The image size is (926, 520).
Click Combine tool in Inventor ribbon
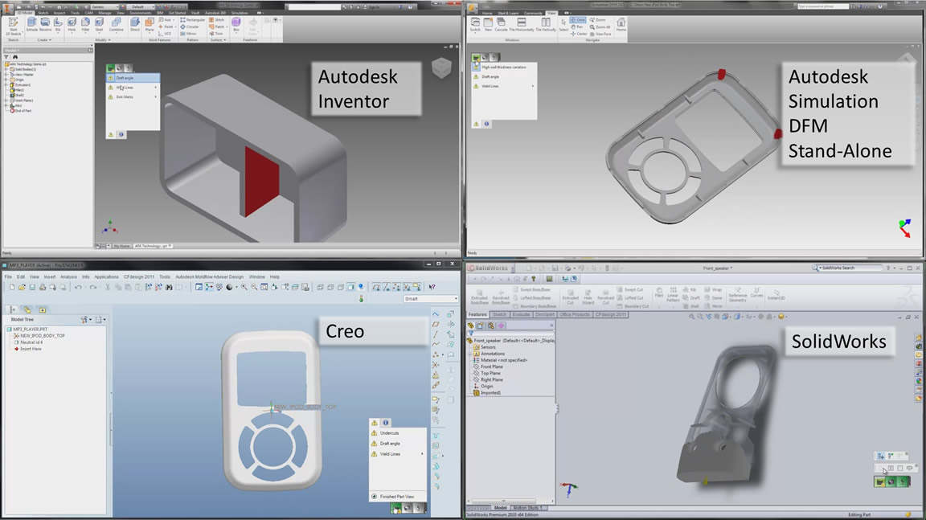tap(117, 24)
